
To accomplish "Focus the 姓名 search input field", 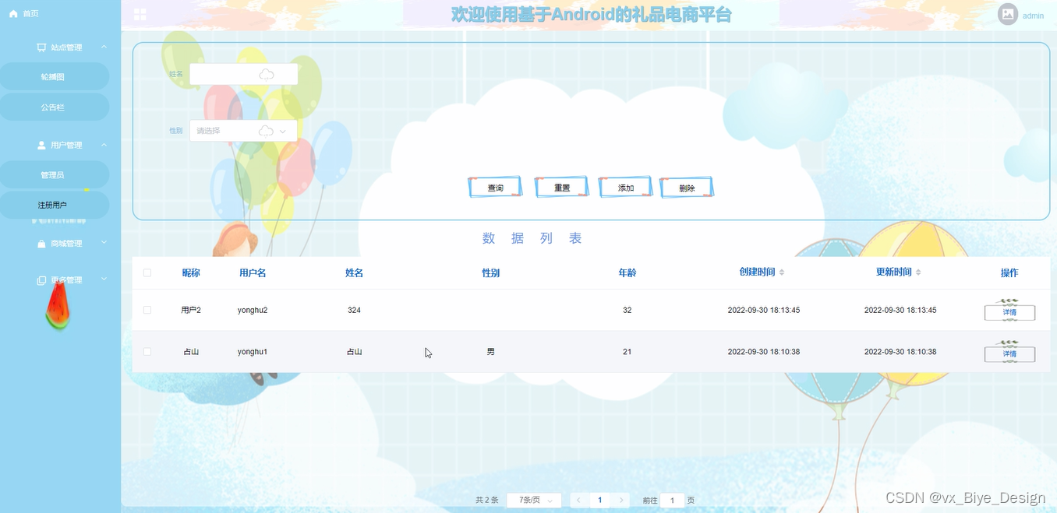I will click(x=243, y=74).
